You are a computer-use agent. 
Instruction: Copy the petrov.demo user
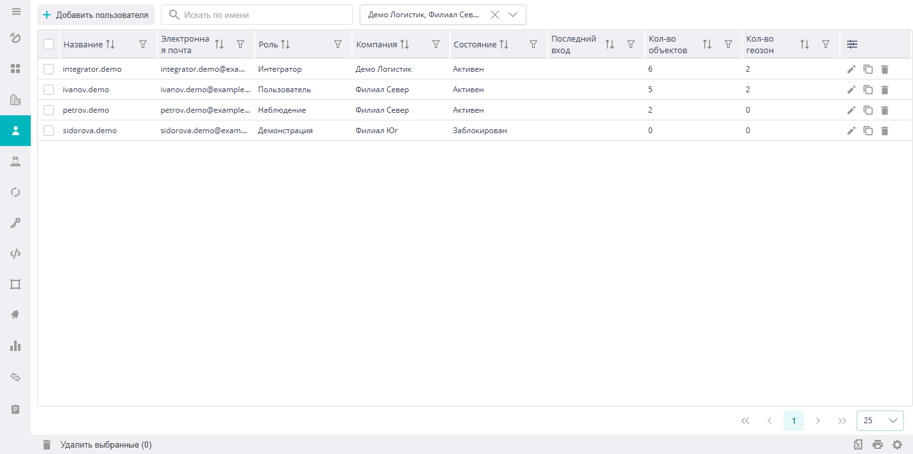tap(868, 110)
